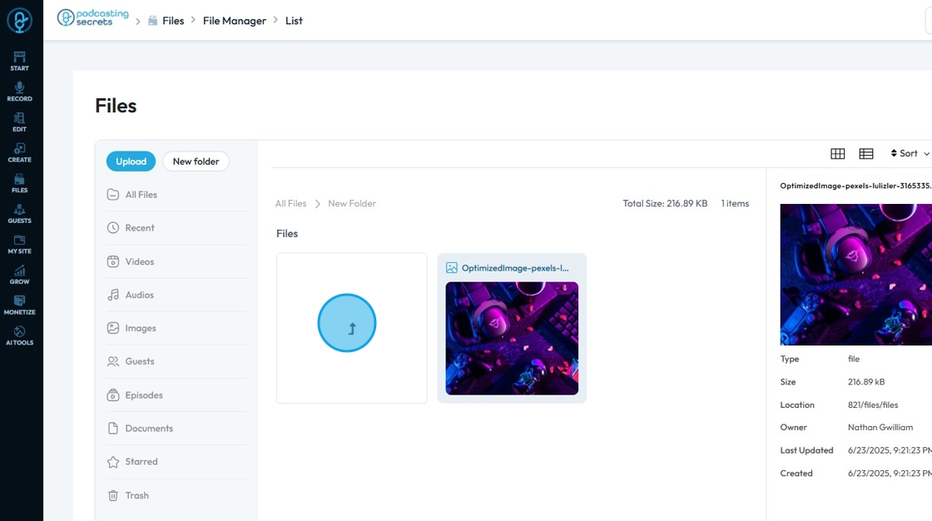
Task: Filter by Images
Action: pyautogui.click(x=176, y=328)
